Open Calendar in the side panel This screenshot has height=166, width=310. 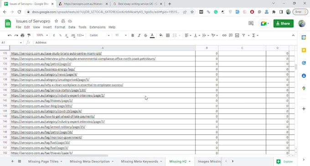(x=304, y=37)
